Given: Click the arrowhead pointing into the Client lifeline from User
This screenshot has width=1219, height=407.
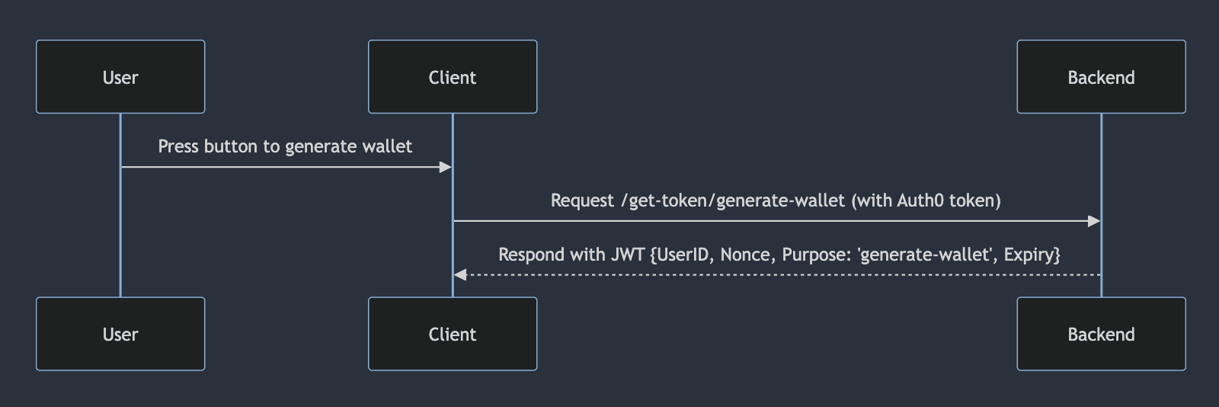Looking at the screenshot, I should 446,167.
